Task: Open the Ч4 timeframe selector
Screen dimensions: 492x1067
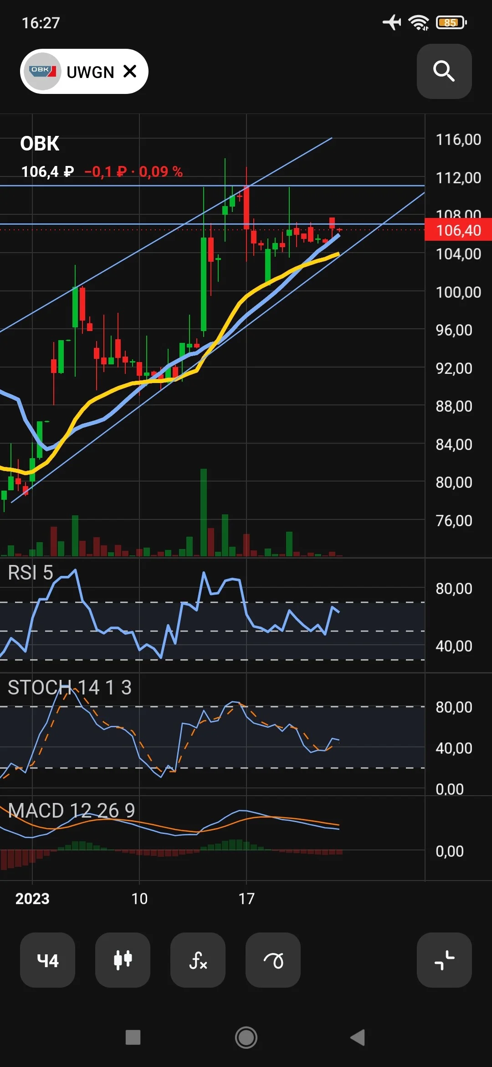Action: 48,960
